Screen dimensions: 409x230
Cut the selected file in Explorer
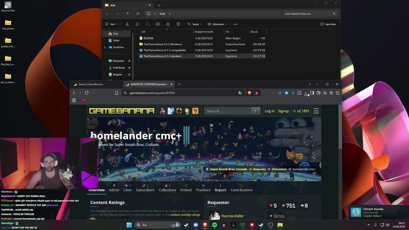(x=127, y=24)
